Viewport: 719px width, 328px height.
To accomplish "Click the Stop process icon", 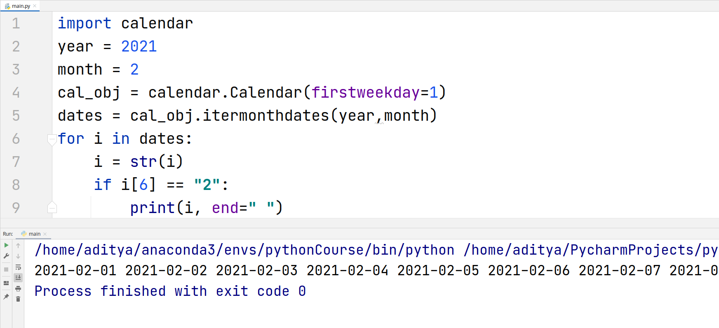I will click(5, 268).
